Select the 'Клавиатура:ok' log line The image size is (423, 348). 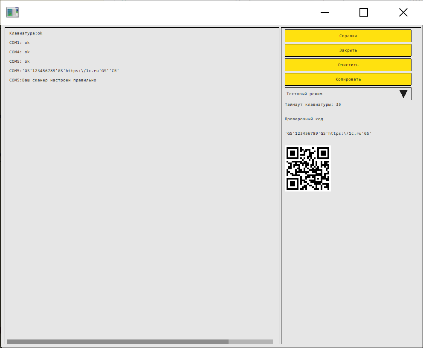click(26, 33)
